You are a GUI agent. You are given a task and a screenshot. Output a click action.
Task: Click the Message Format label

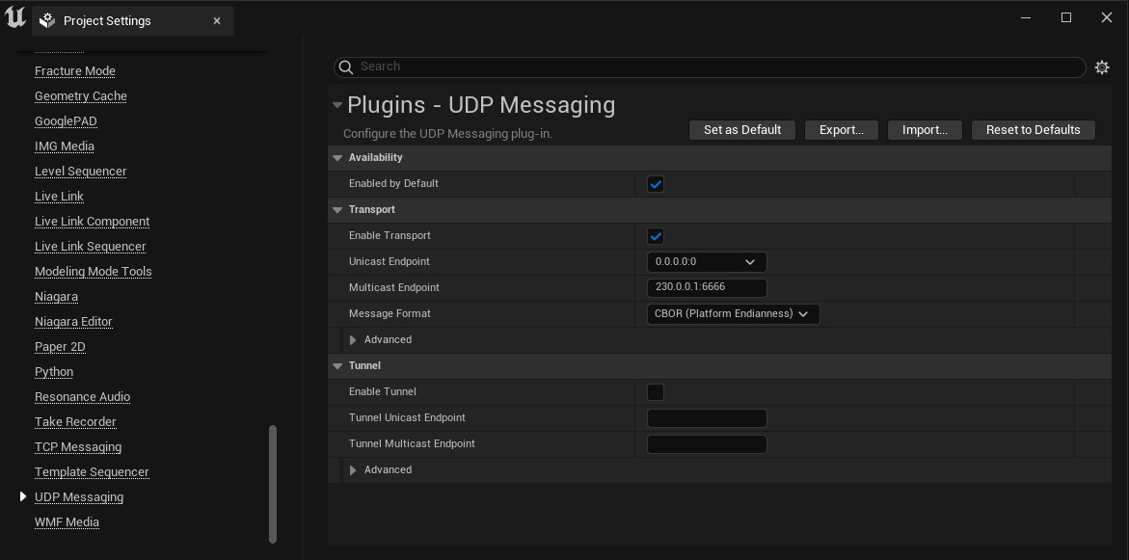click(390, 314)
